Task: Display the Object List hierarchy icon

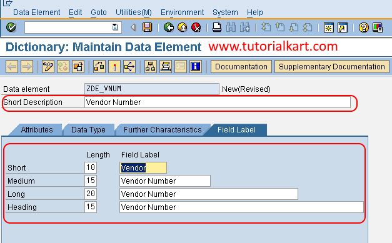Action: click(x=151, y=67)
